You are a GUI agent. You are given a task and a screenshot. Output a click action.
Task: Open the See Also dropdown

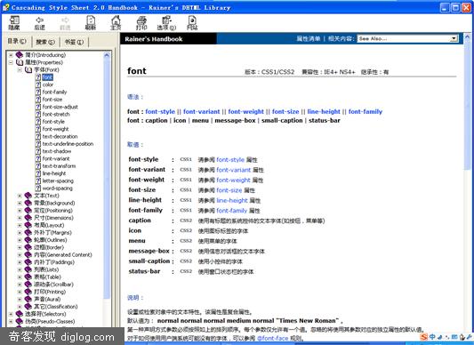[x=407, y=39]
